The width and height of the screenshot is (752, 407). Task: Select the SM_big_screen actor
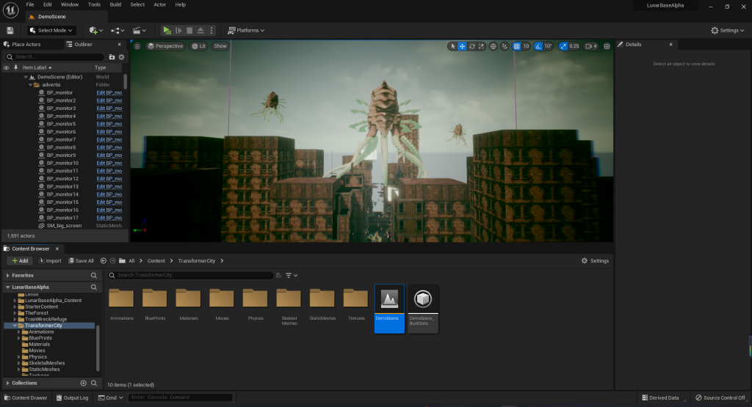(64, 226)
